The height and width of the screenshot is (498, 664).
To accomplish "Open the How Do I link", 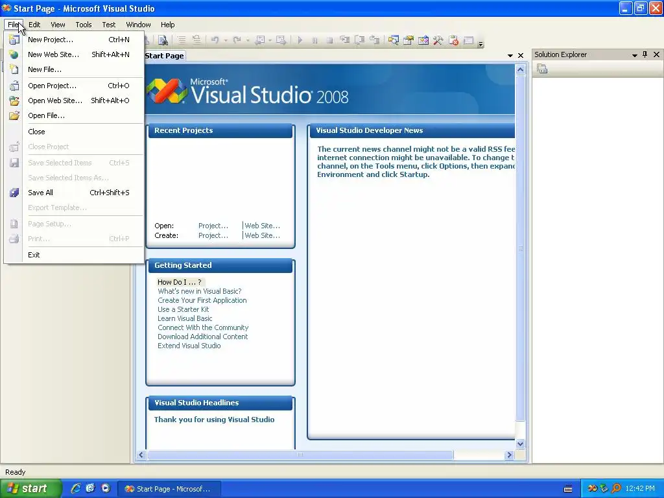I will (x=180, y=282).
